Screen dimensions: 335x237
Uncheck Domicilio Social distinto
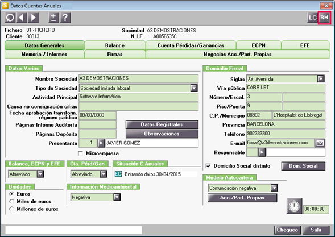208,166
